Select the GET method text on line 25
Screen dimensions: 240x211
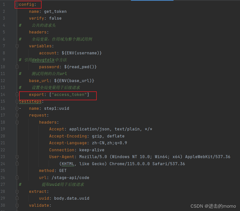pyautogui.click(x=63, y=170)
